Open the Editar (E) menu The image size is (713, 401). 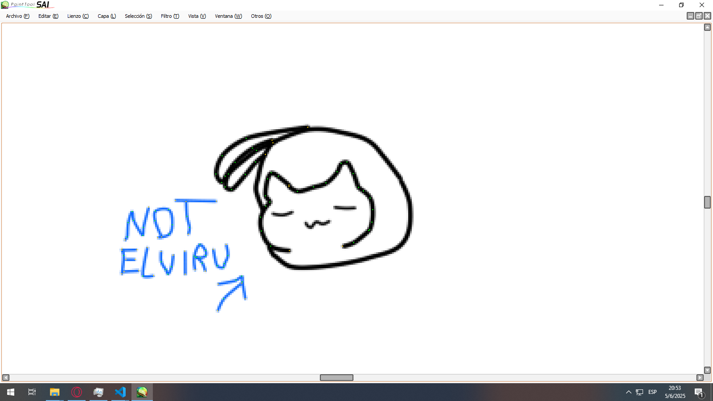coord(48,16)
